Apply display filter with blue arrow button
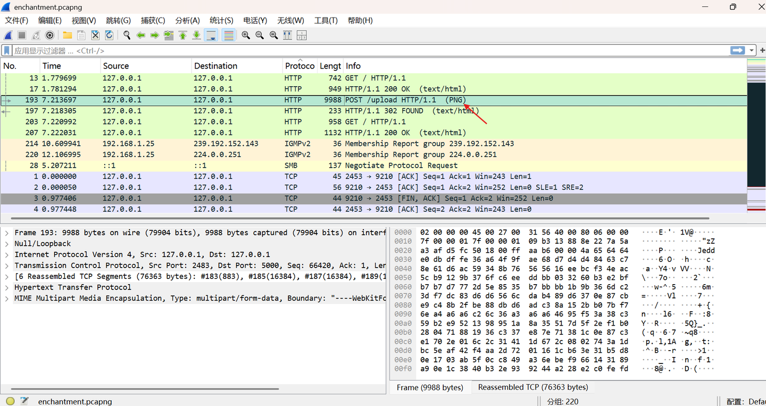 click(738, 50)
